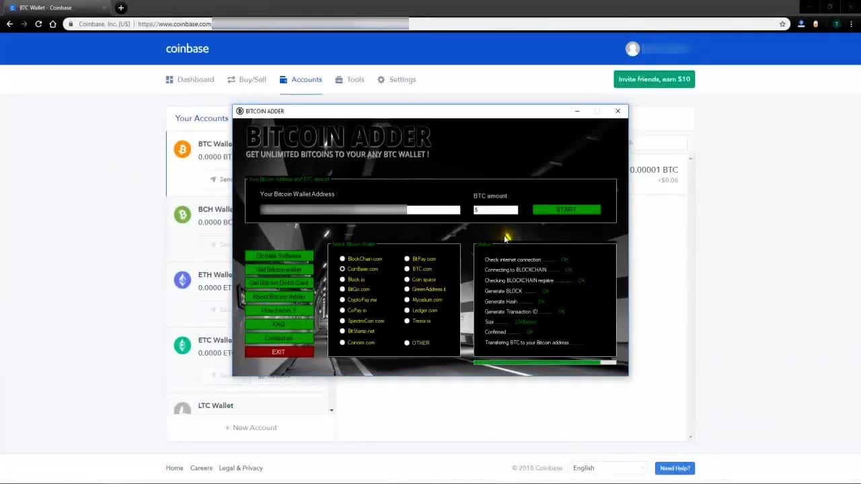Select Coinomi.com wallet option
Viewport: 861px width, 484px height.
coord(342,343)
